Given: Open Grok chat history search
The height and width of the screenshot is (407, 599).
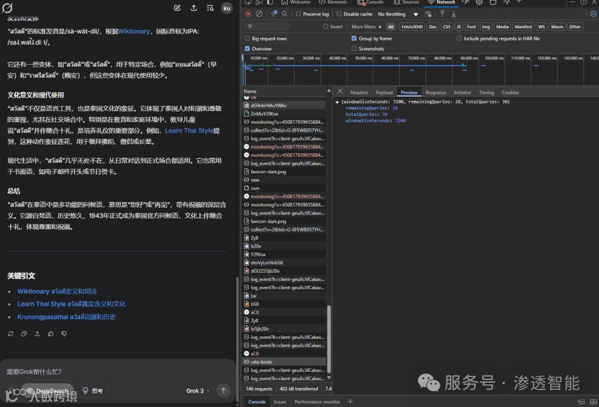Looking at the screenshot, I should pyautogui.click(x=210, y=8).
